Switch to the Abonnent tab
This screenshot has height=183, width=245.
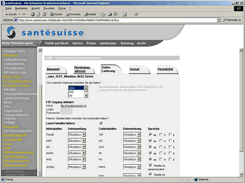(53, 69)
